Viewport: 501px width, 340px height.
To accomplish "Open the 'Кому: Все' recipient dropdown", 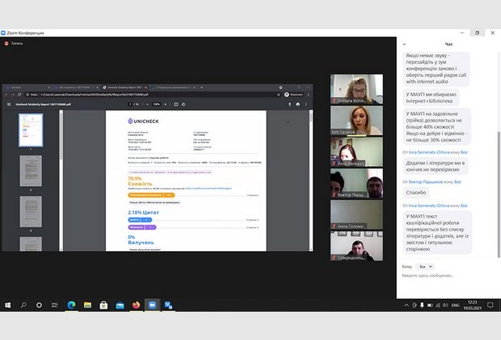I will [x=427, y=266].
